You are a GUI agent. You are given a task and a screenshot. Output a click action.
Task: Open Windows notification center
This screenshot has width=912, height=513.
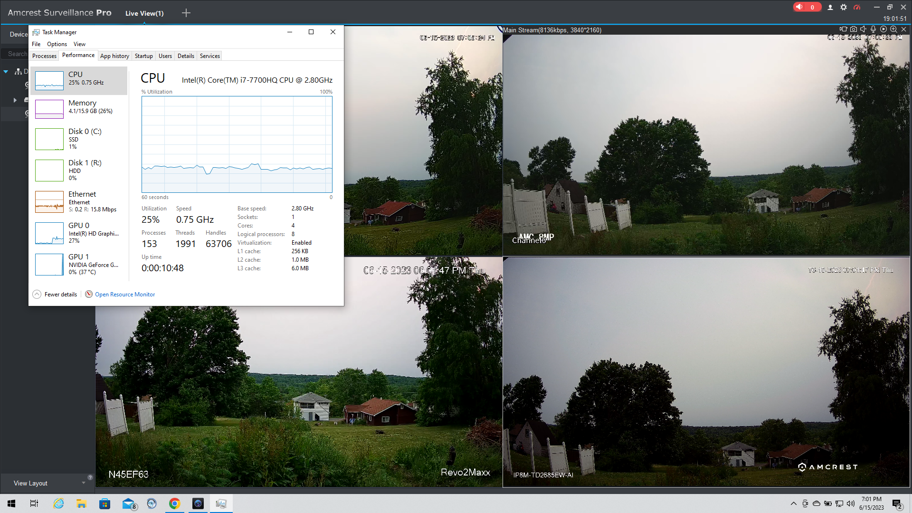tap(897, 504)
